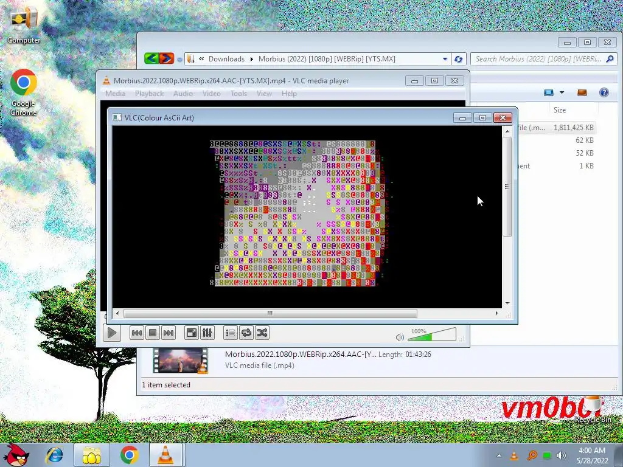
Task: Refresh the Explorer folder view
Action: pyautogui.click(x=459, y=59)
